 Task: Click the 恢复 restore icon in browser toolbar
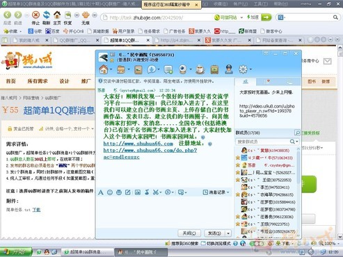[68, 15]
